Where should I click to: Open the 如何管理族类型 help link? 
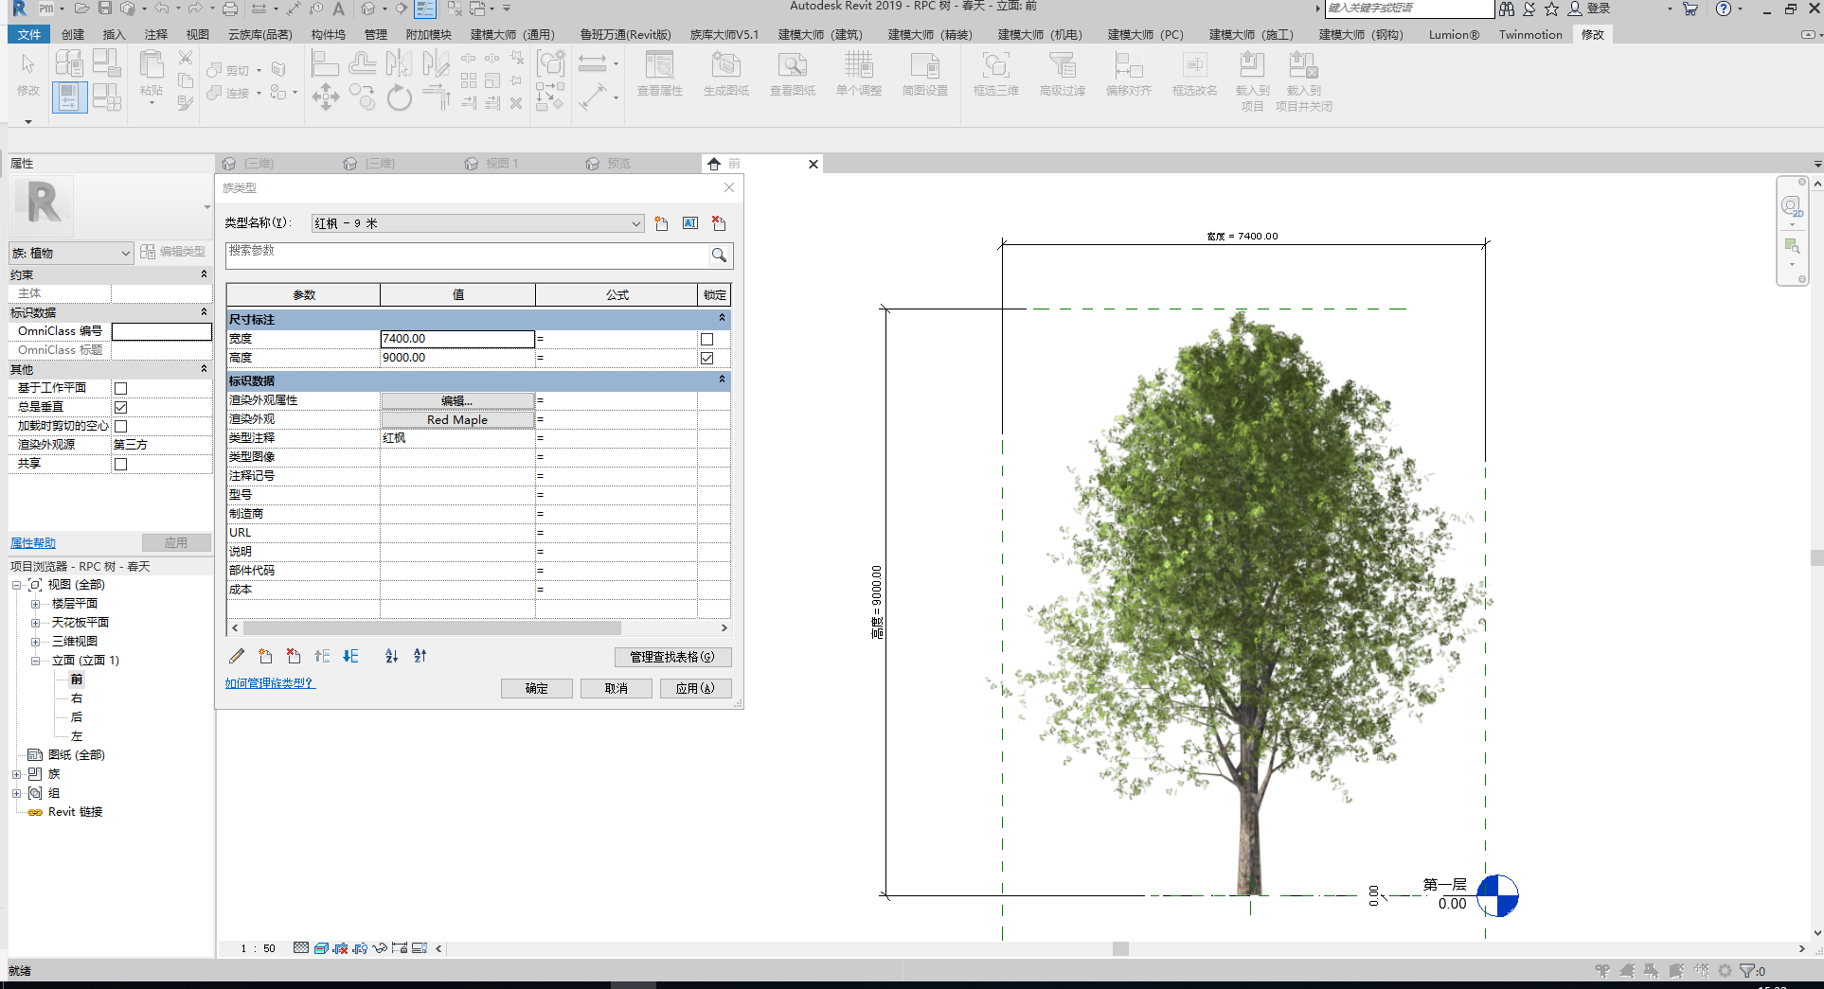click(269, 682)
